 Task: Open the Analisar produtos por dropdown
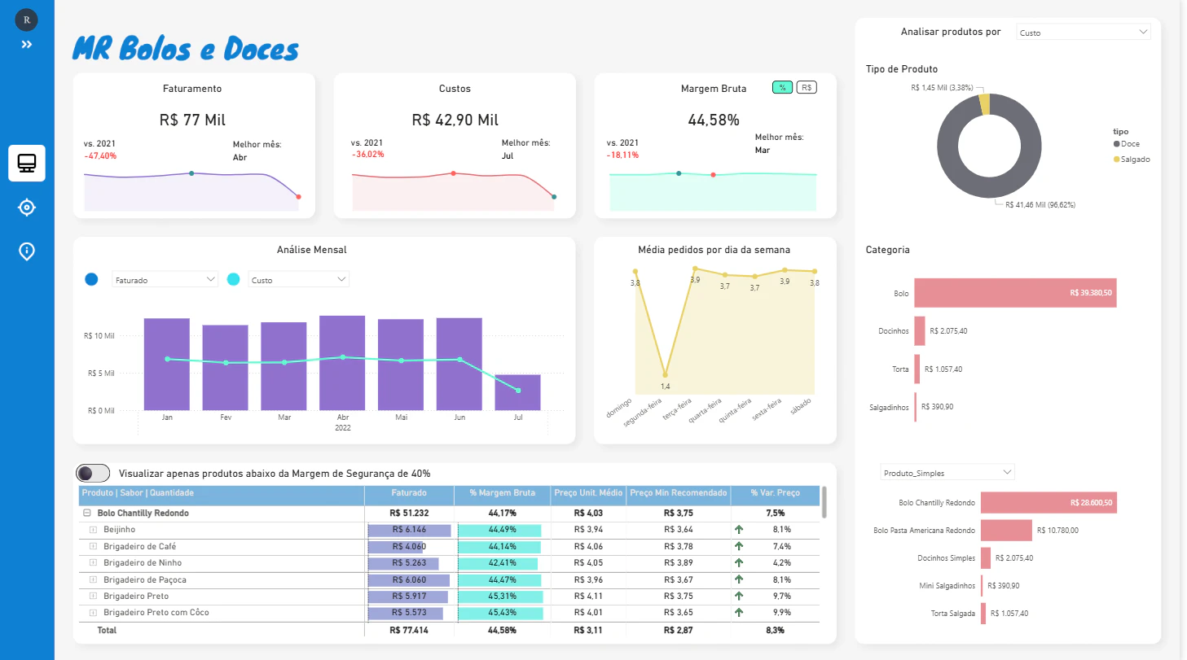1084,33
